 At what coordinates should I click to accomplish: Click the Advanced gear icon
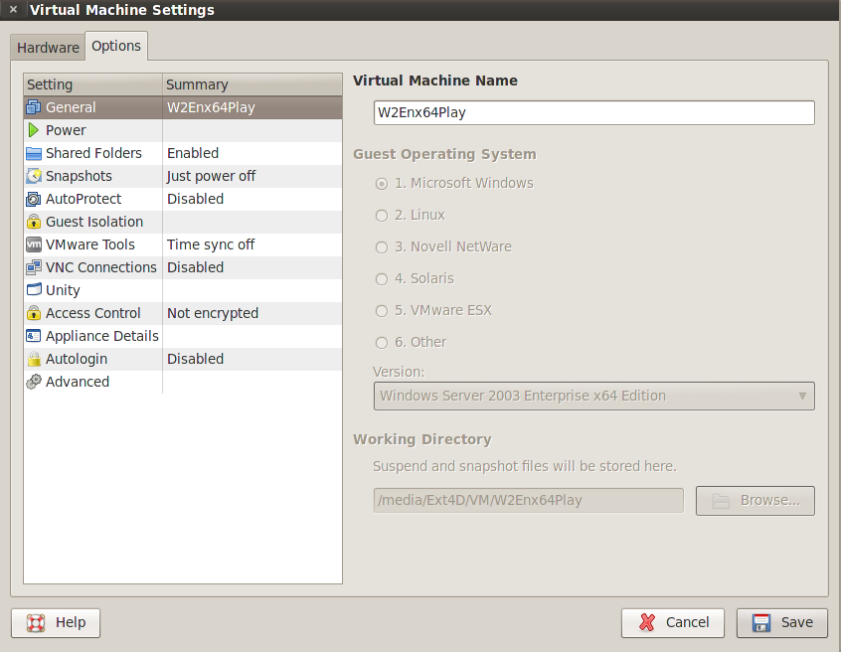[x=33, y=382]
